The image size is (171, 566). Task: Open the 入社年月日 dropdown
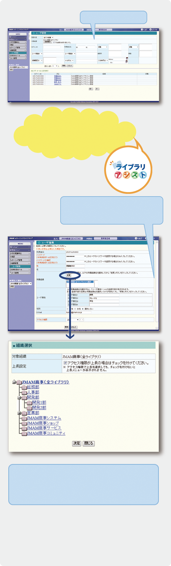pos(103,61)
